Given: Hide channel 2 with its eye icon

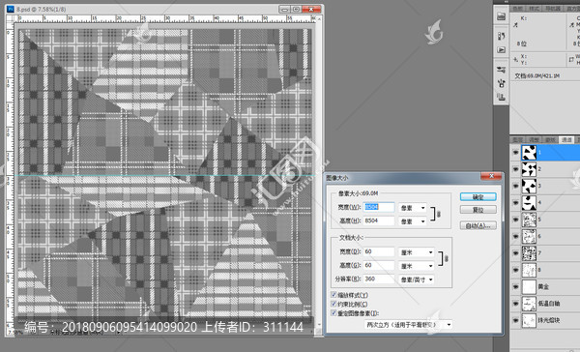Looking at the screenshot, I should 515,169.
